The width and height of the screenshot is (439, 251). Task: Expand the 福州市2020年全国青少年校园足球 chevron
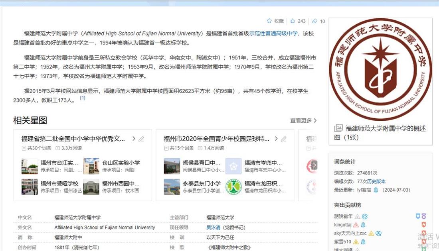pos(276,139)
